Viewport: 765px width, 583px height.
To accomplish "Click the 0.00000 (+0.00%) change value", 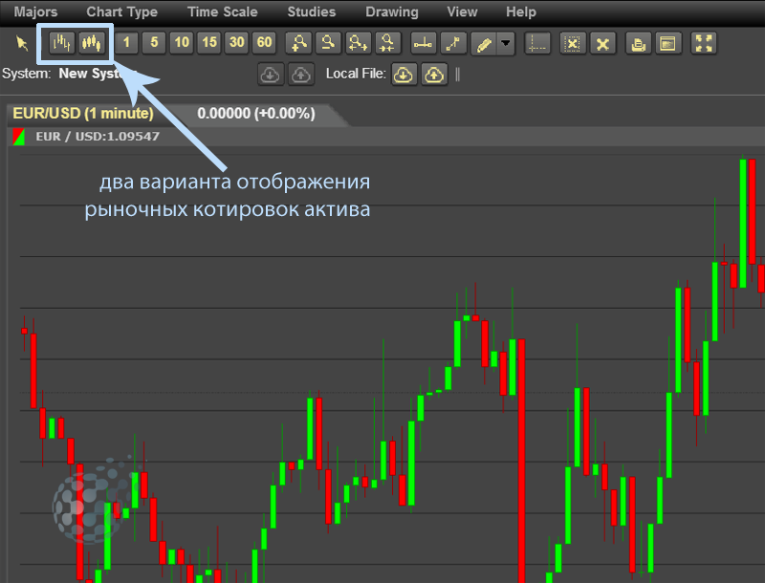I will point(256,114).
